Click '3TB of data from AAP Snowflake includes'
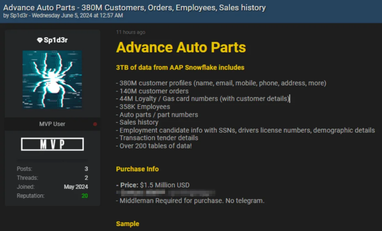 tap(180, 68)
